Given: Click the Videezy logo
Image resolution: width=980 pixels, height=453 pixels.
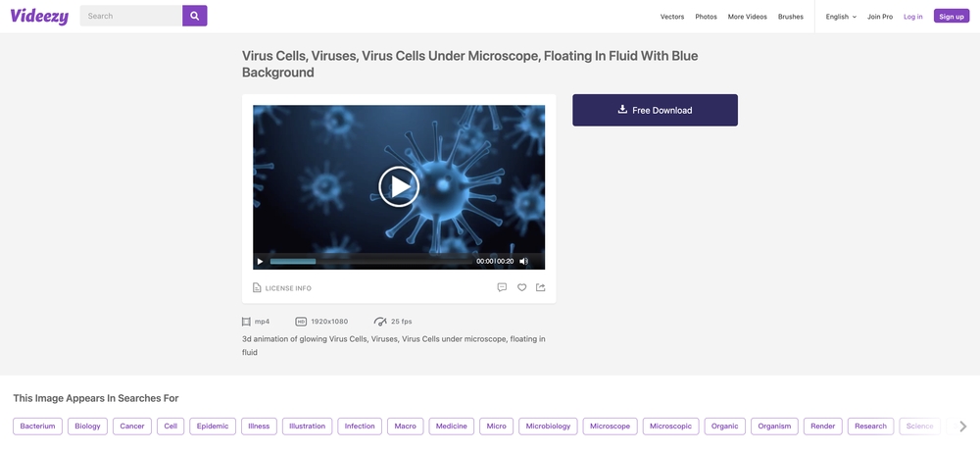Looking at the screenshot, I should (39, 17).
